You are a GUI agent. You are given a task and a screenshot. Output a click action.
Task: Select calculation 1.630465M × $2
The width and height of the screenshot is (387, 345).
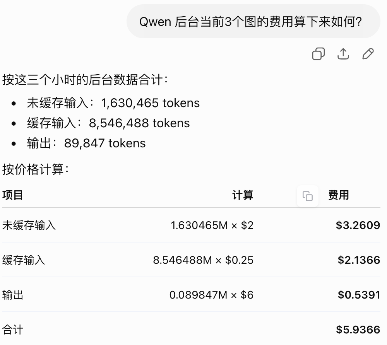tap(212, 225)
